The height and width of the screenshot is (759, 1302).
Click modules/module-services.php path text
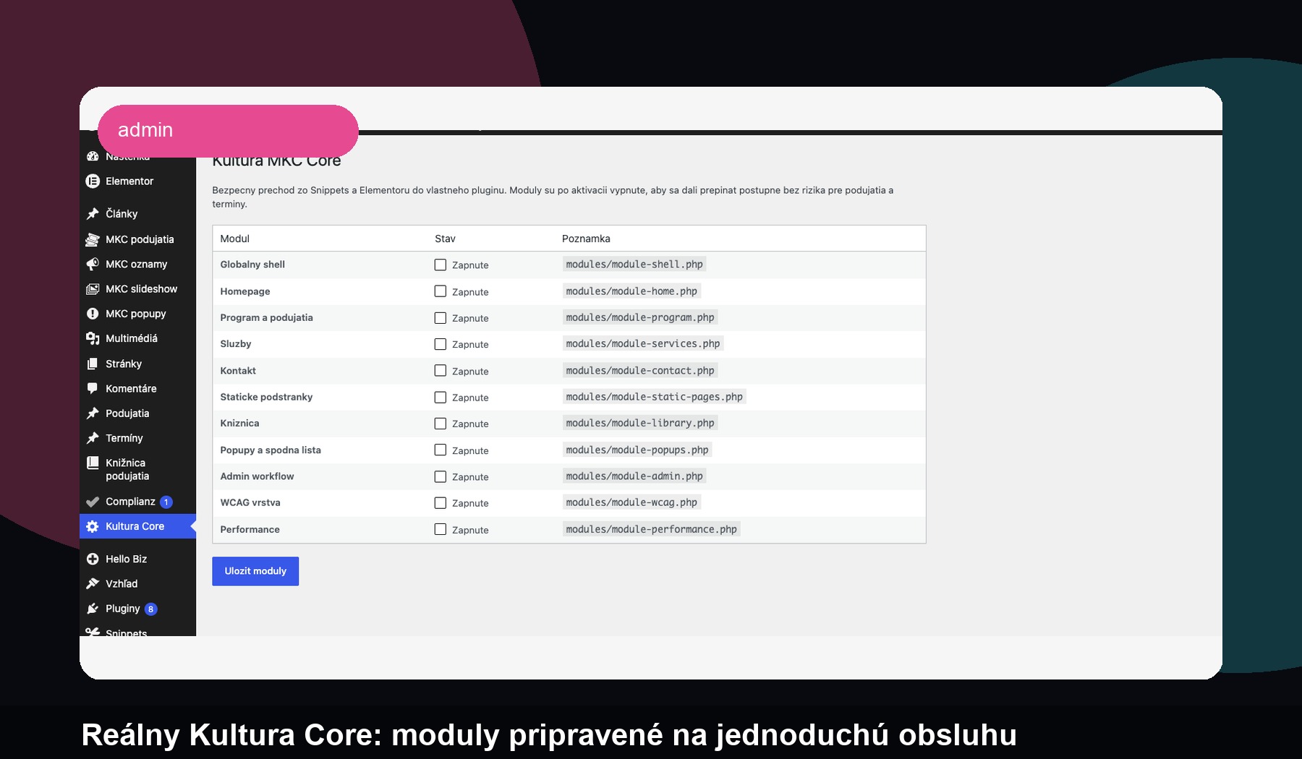643,344
